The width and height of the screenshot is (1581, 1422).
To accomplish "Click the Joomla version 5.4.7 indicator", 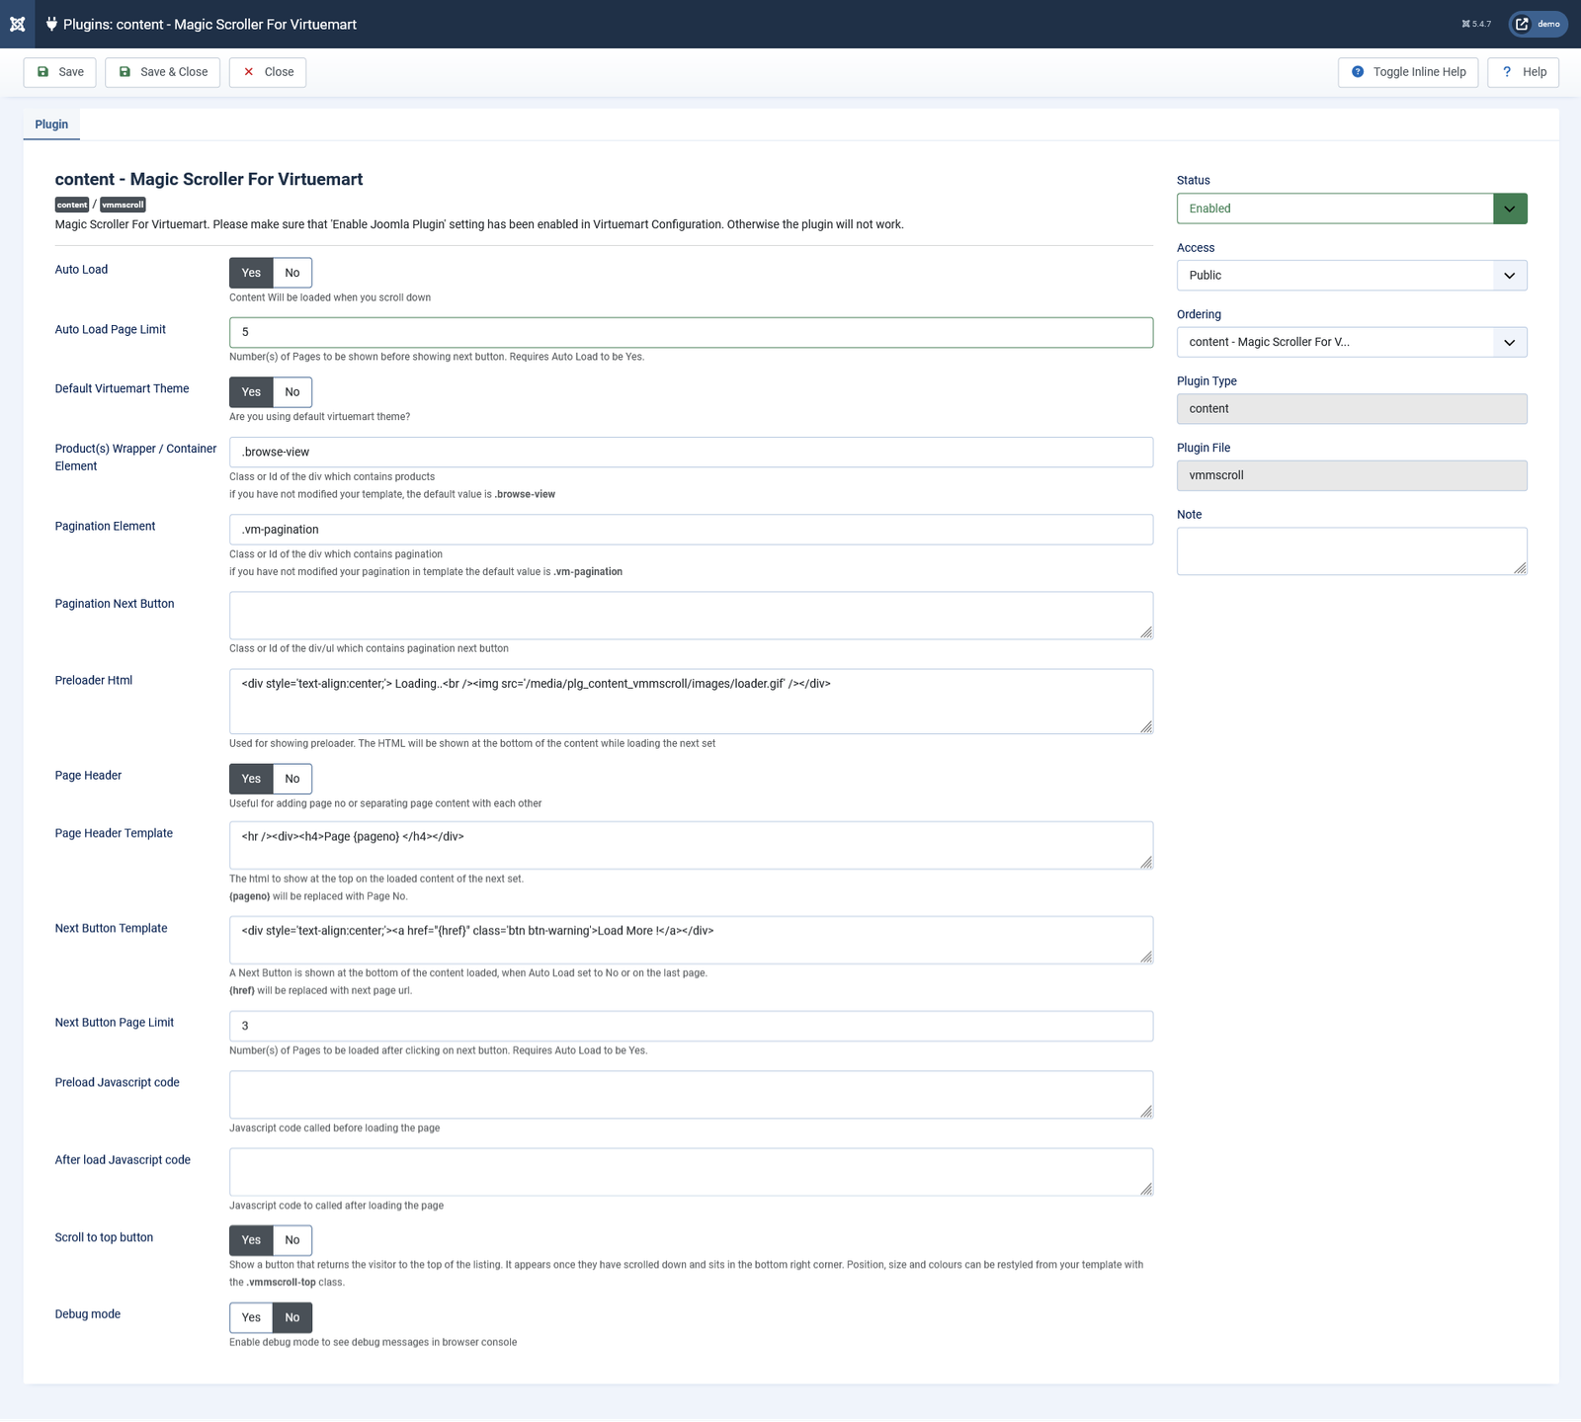I will click(x=1476, y=24).
